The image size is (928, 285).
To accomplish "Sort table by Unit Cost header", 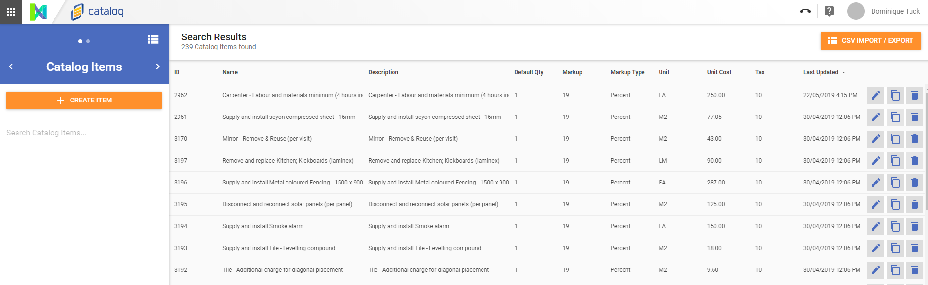I will [719, 72].
